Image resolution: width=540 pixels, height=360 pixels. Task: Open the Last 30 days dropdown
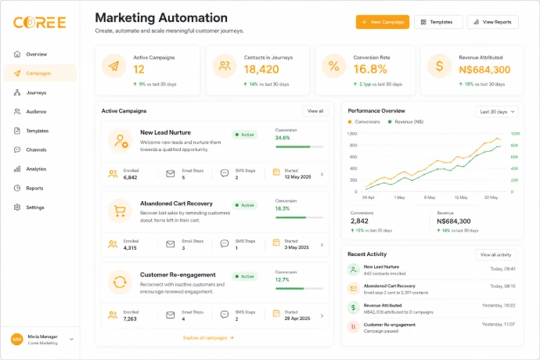pyautogui.click(x=497, y=112)
